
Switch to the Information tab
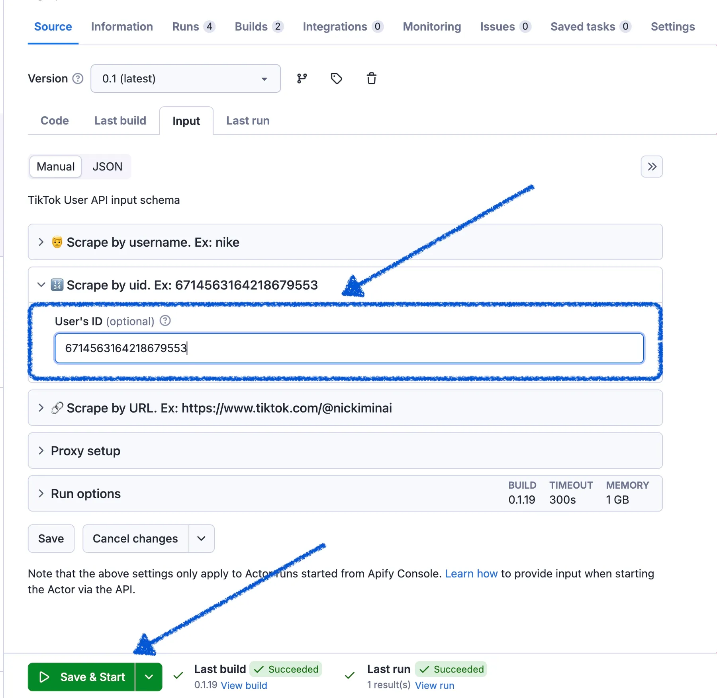coord(122,27)
